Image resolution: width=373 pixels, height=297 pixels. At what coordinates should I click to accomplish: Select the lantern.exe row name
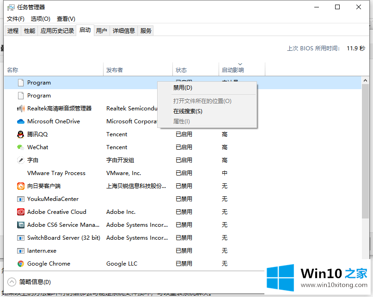42,251
